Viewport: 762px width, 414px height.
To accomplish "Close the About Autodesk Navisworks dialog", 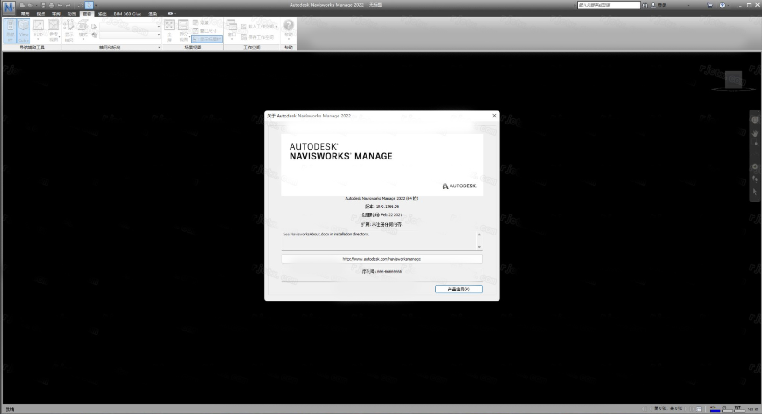I will point(494,116).
